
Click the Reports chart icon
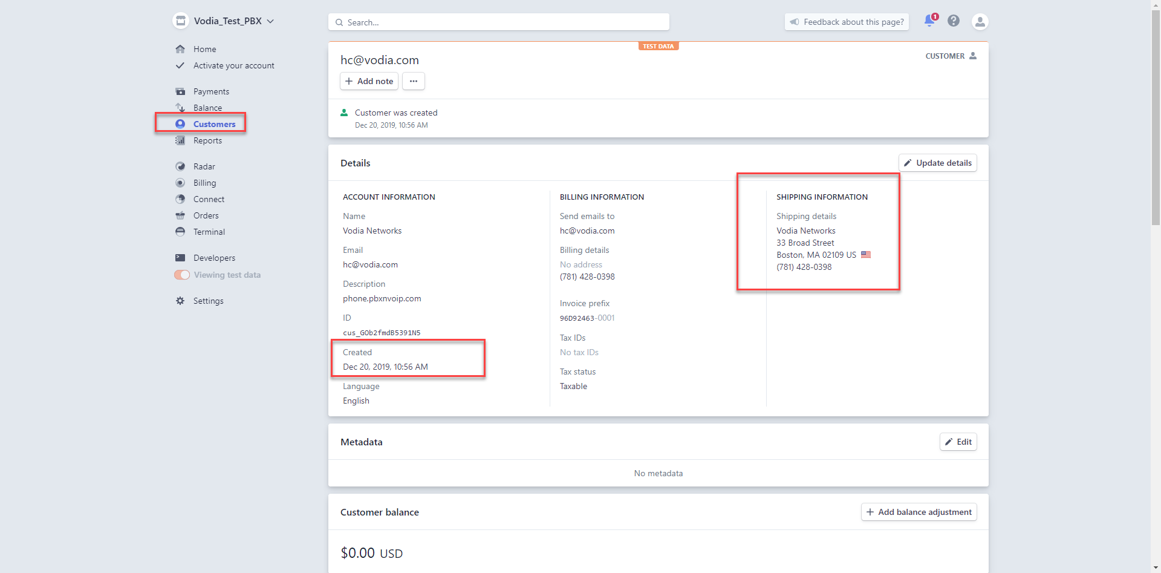click(x=180, y=140)
